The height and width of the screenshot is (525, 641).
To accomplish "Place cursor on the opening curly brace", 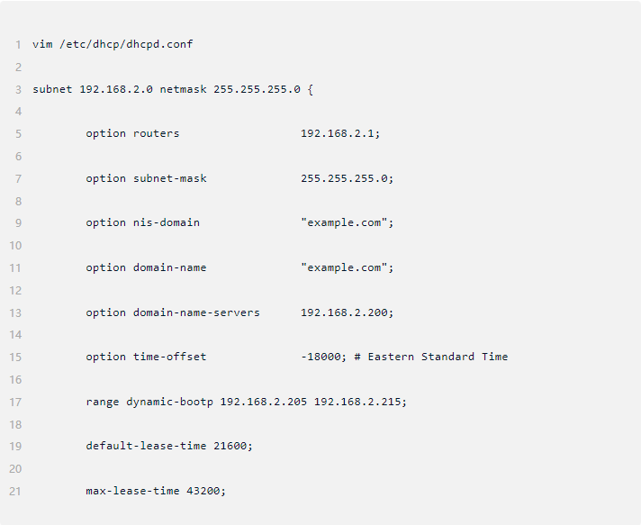I will coord(309,89).
